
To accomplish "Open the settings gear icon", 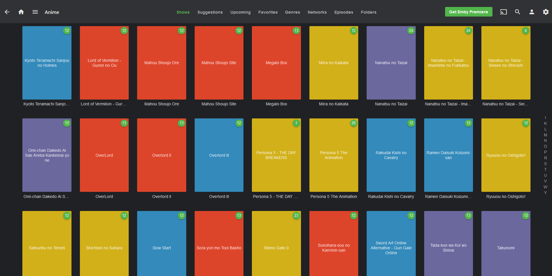I will (x=546, y=12).
